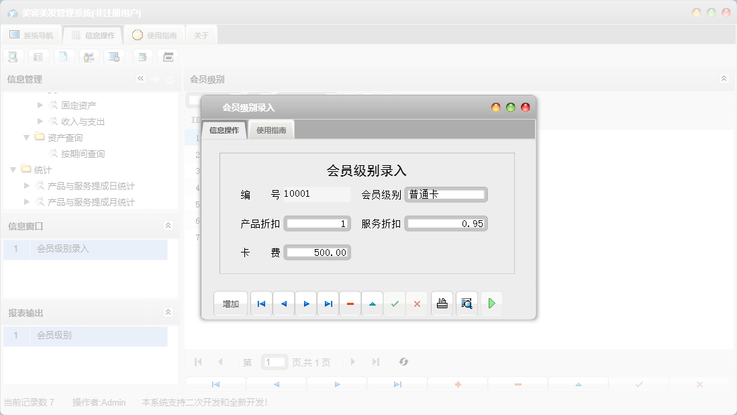Collapse the 信息管理 sidebar panel

pos(141,79)
